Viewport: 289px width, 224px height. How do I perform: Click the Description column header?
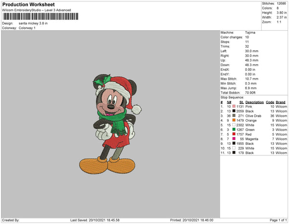pyautogui.click(x=254, y=102)
